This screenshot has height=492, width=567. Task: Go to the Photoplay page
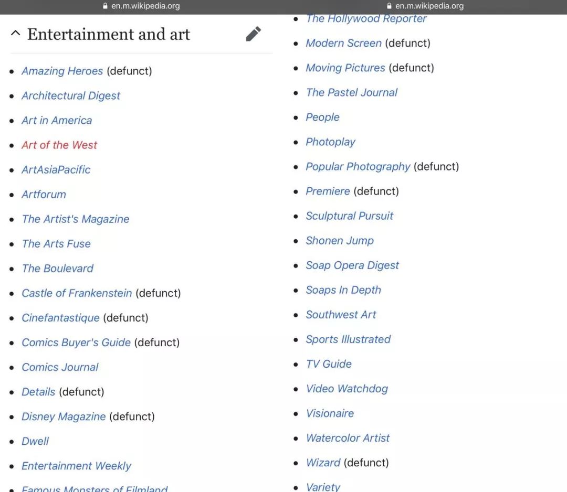(x=331, y=142)
